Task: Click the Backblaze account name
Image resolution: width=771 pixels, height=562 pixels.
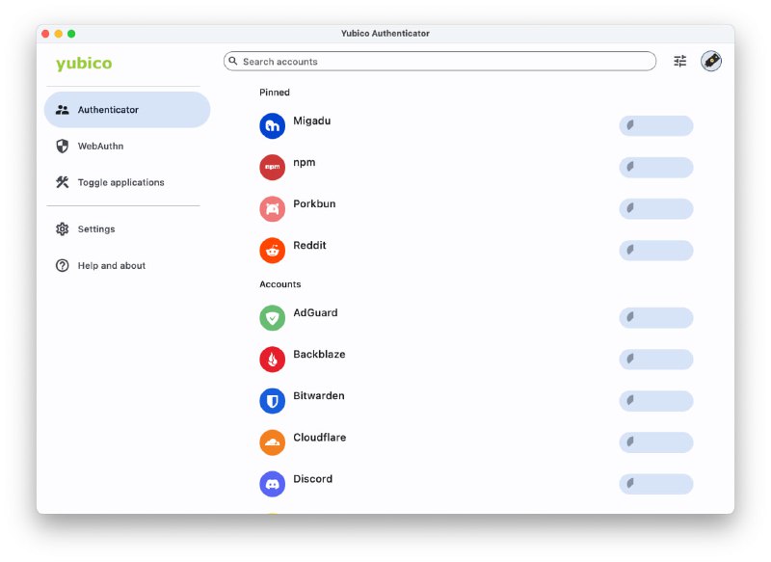Action: (319, 354)
